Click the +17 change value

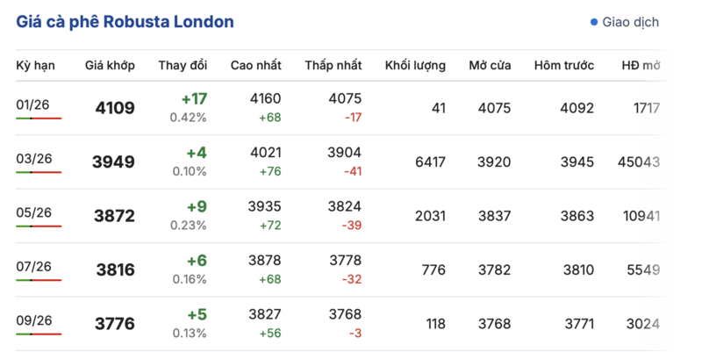pos(194,99)
